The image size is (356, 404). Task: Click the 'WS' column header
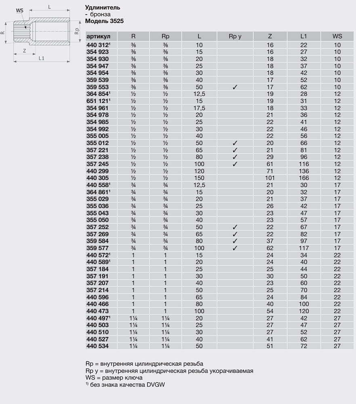[337, 36]
